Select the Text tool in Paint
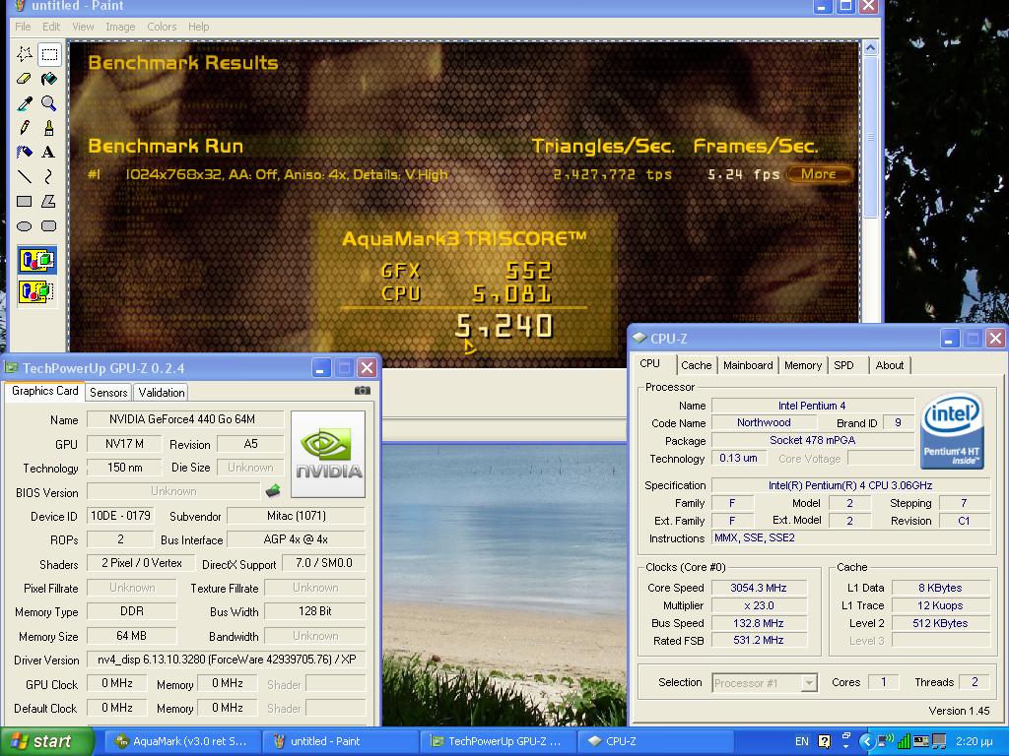The width and height of the screenshot is (1009, 756). click(49, 153)
